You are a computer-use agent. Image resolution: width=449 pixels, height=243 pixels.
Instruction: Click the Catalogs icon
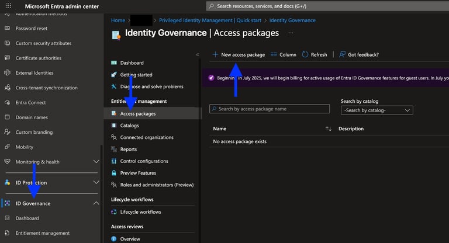click(113, 126)
